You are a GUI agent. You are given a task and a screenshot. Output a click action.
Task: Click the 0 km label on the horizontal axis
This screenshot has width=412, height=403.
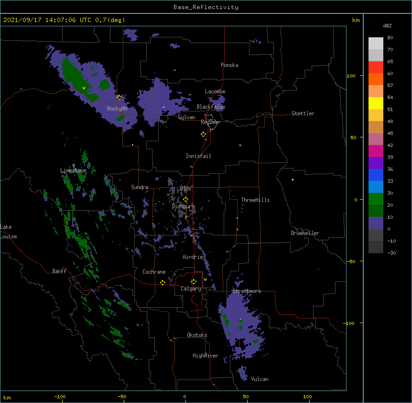point(184,396)
